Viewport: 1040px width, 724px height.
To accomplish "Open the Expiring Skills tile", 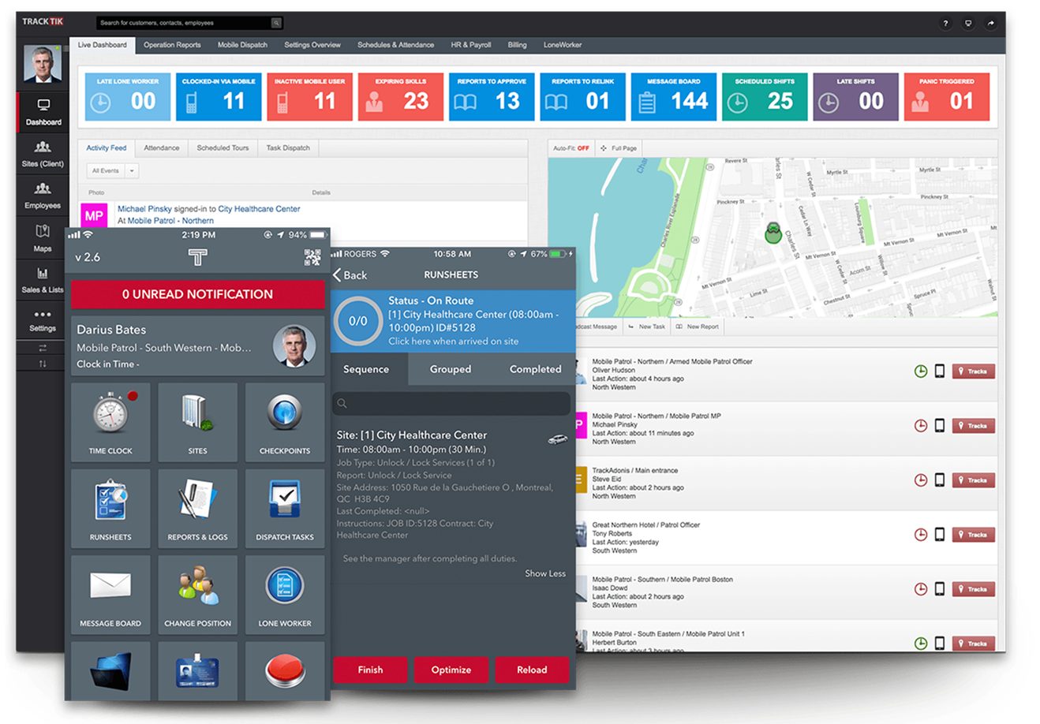I will coord(401,97).
